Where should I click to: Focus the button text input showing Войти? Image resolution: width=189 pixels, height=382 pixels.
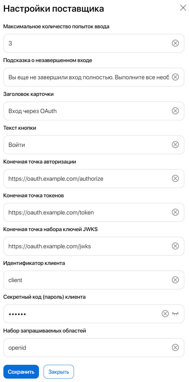pos(77,145)
